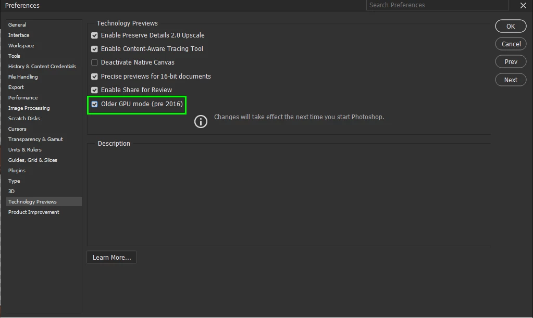533x318 pixels.
Task: Select Transparency & Gamut category
Action: [x=44, y=139]
